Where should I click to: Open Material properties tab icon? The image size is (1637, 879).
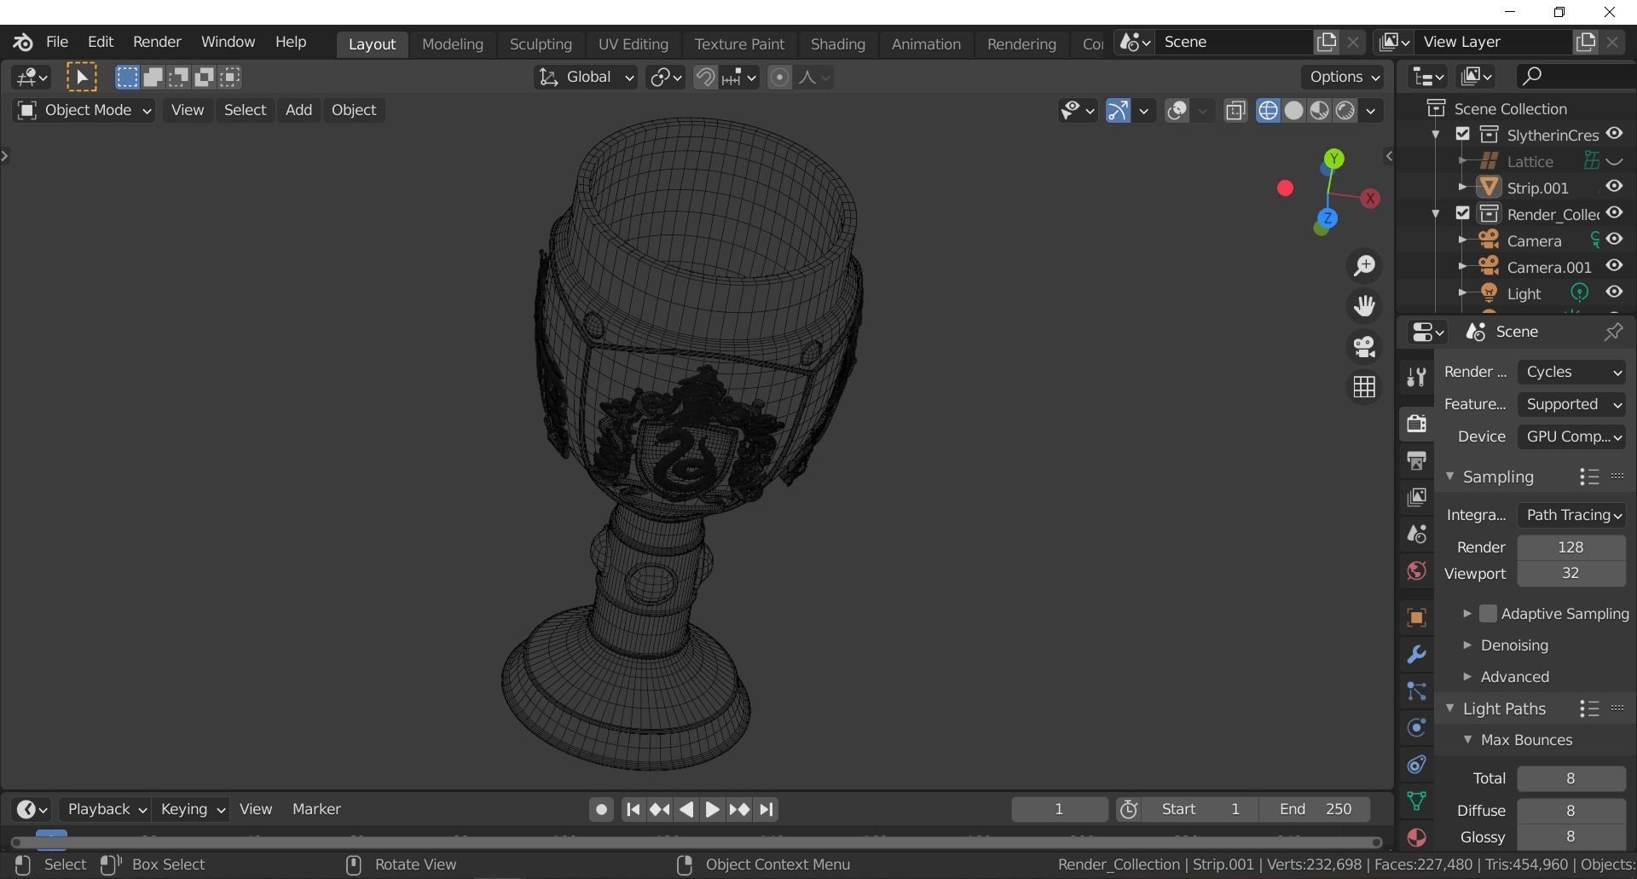pyautogui.click(x=1416, y=837)
